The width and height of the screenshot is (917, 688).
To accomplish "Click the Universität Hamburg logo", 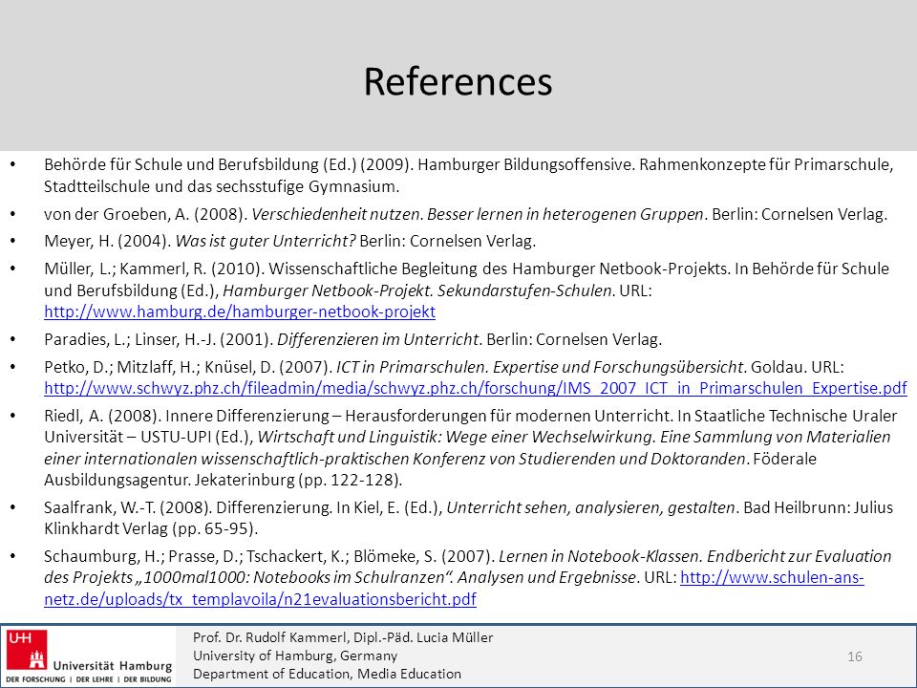I will (x=90, y=656).
